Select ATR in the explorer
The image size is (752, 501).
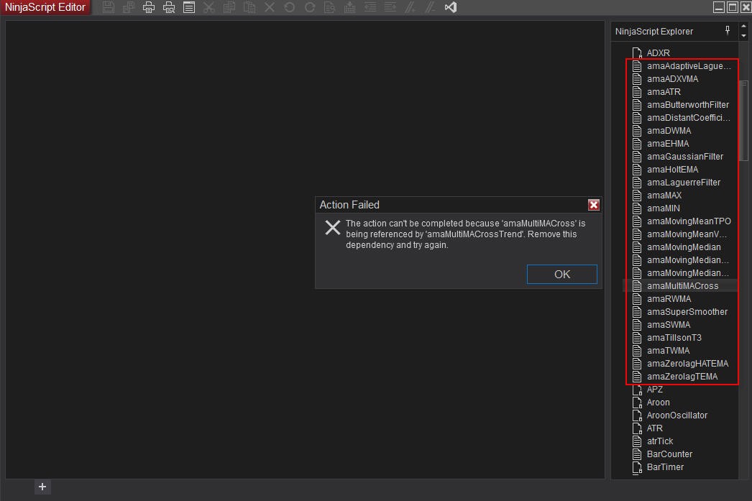[x=655, y=428]
